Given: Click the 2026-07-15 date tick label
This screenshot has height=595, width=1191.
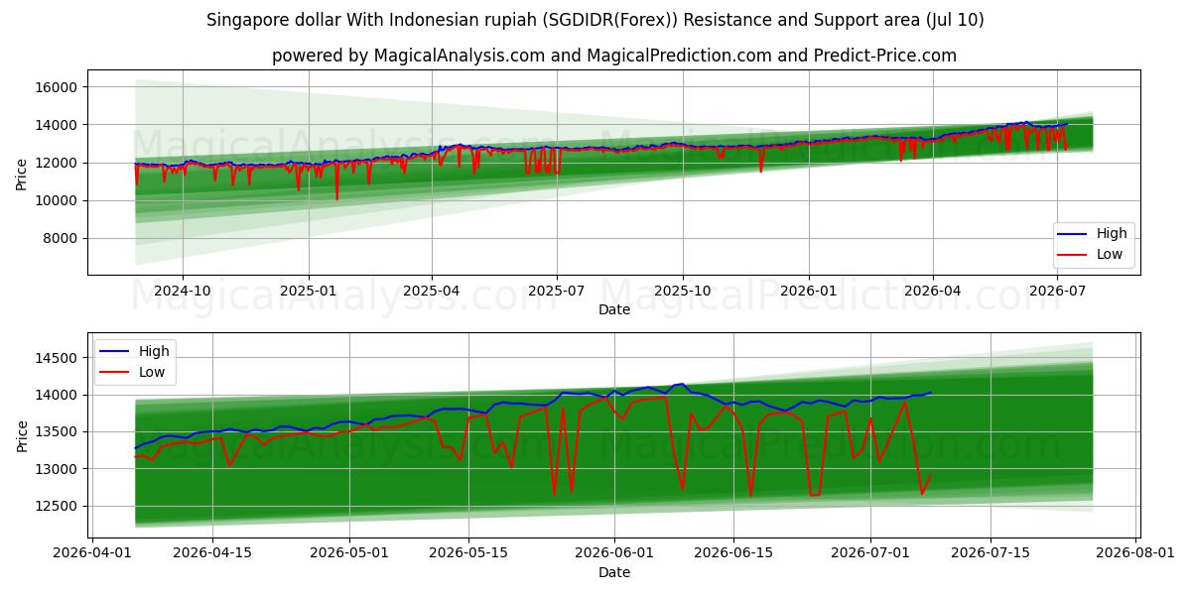Looking at the screenshot, I should [990, 553].
